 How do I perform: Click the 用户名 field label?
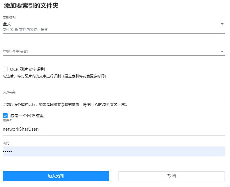8,121
